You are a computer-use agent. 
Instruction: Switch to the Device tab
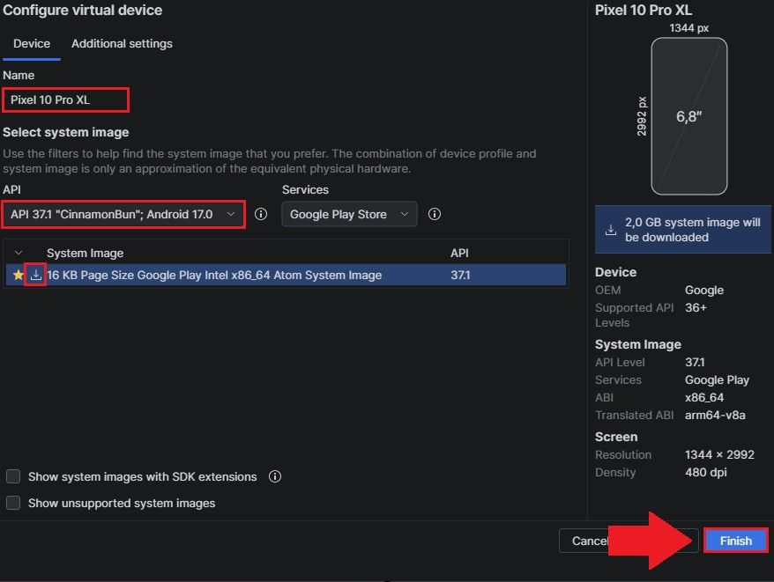coord(32,43)
